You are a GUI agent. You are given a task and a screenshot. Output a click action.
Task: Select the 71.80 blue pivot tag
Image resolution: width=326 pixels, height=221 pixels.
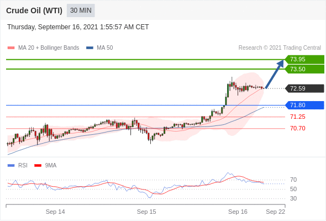pos(304,105)
